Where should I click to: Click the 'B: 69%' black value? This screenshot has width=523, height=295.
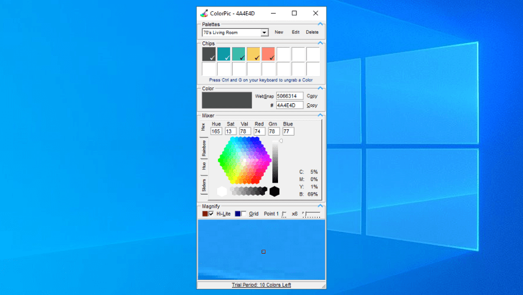coord(308,194)
